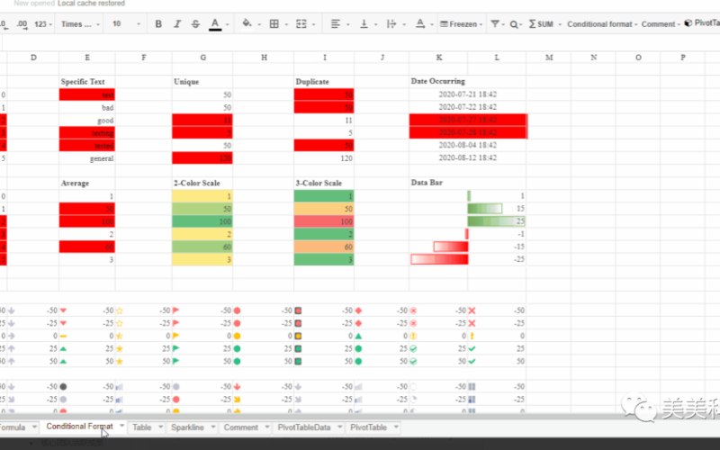
Task: Click the cell fill color bucket icon
Action: (x=247, y=23)
